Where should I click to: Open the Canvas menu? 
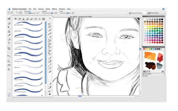[41, 9]
